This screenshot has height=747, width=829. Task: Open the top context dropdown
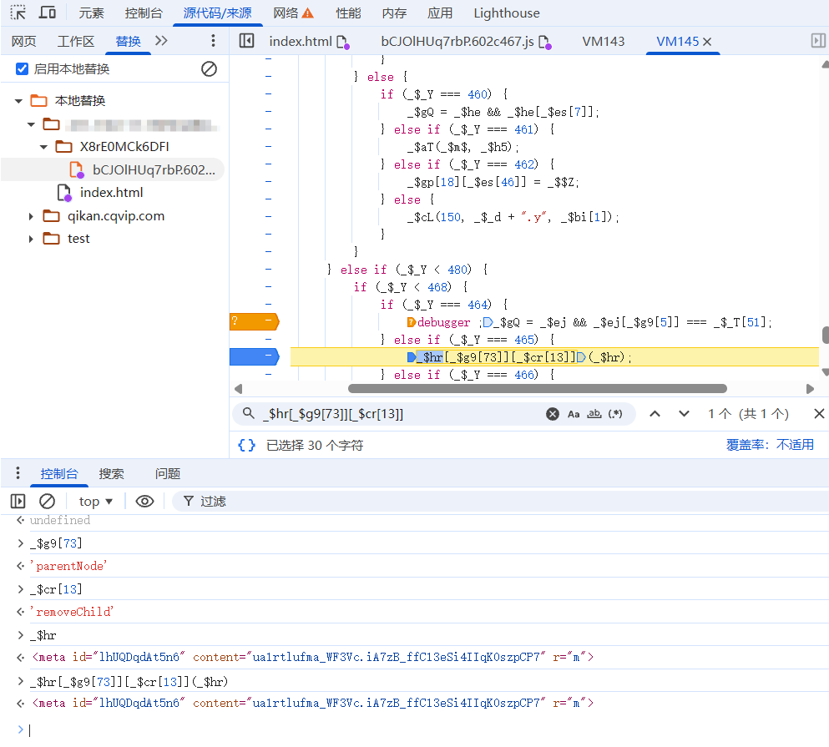tap(96, 501)
